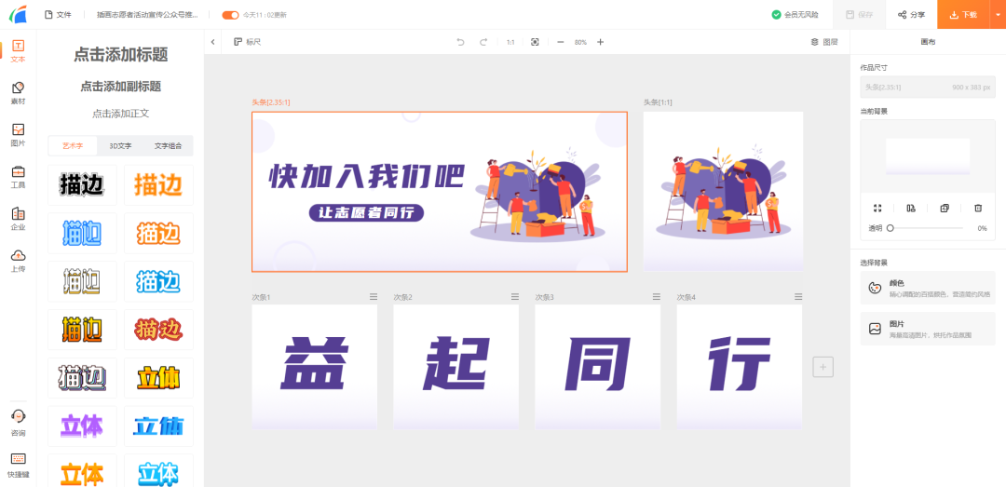Select the purple 立体 text style
The image size is (1006, 487).
coord(82,426)
